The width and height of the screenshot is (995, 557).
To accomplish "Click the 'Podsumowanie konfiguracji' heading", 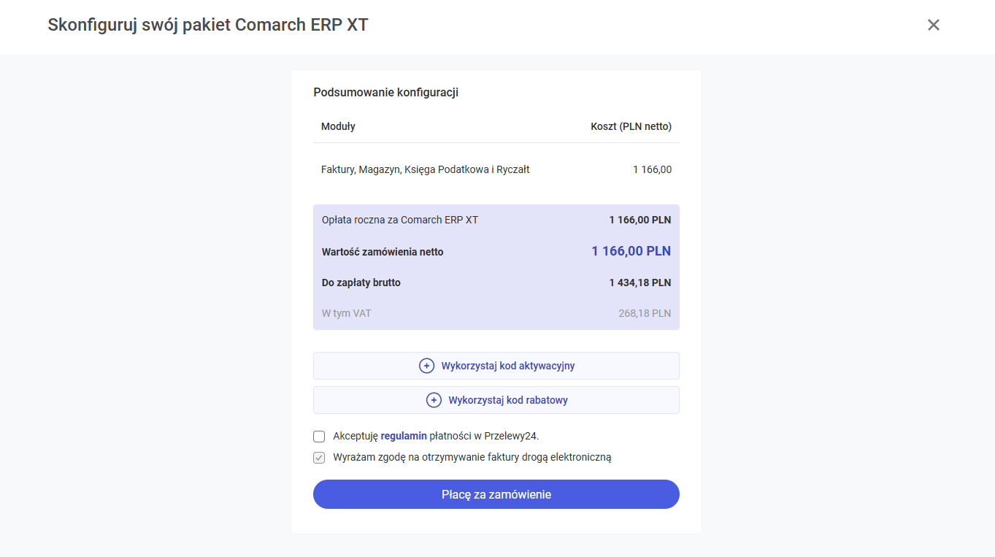I will 385,93.
